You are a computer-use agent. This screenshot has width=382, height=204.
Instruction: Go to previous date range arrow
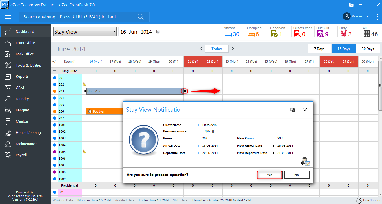[x=201, y=49]
